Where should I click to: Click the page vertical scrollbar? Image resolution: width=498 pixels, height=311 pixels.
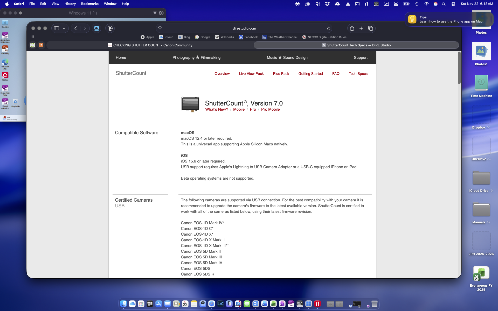pyautogui.click(x=459, y=68)
